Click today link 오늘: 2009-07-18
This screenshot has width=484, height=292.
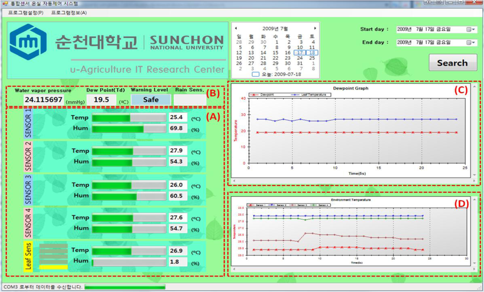(x=281, y=75)
